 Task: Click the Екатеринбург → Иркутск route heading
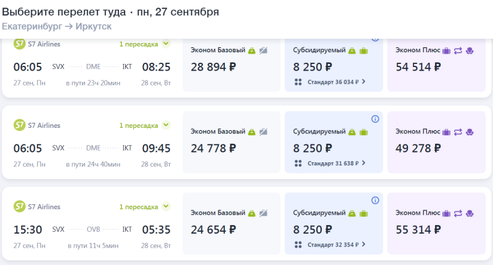coord(57,26)
